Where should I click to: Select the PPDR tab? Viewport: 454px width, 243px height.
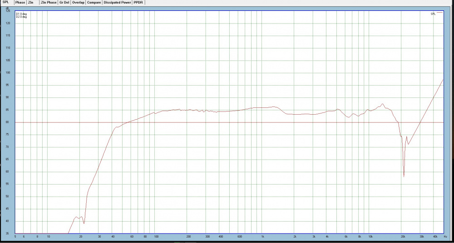point(138,2)
